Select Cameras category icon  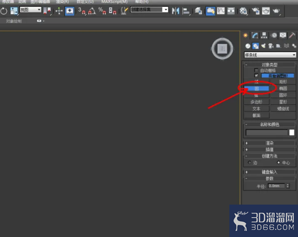point(271,46)
